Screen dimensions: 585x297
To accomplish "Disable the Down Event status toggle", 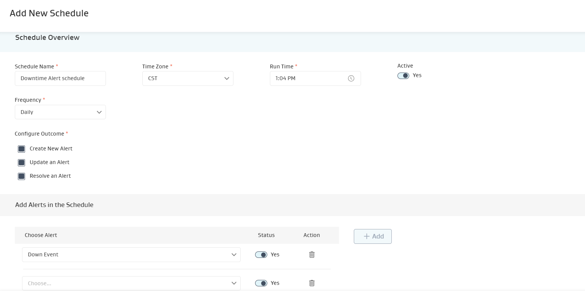I will pos(261,254).
